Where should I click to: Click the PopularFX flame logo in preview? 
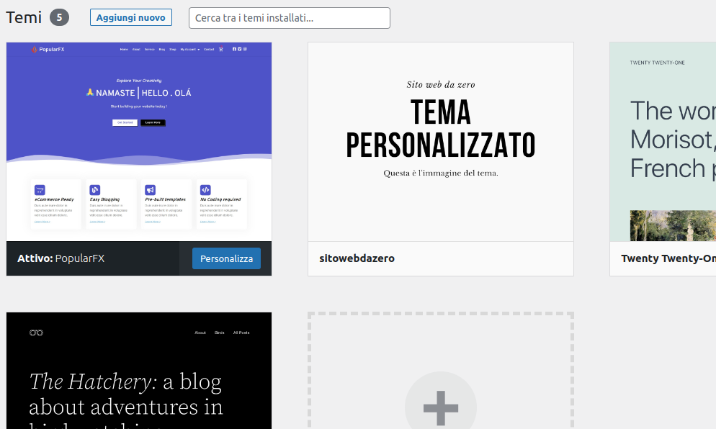coord(33,50)
